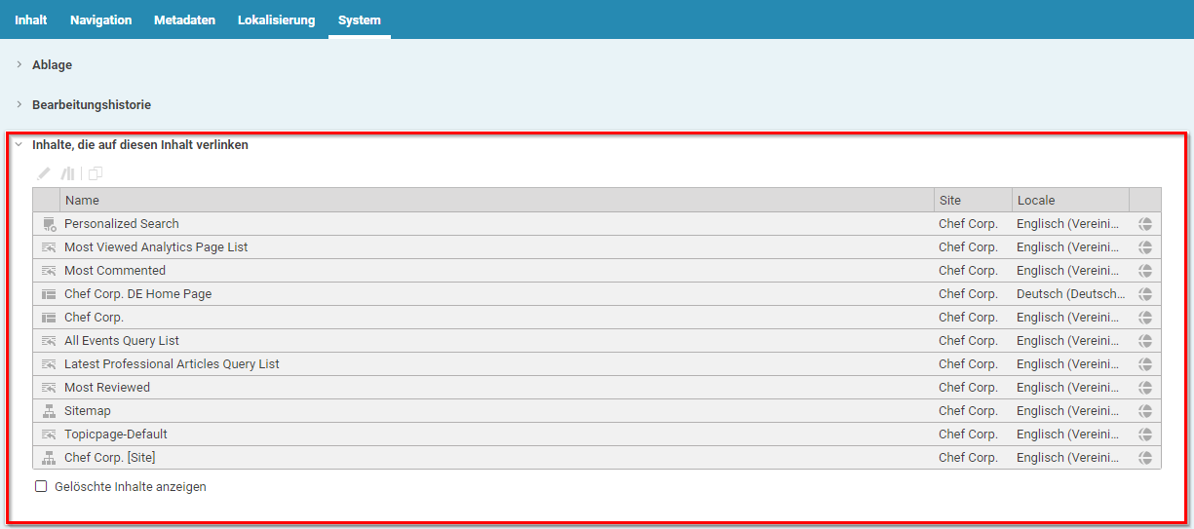Click the library icon beside the pencil
This screenshot has width=1194, height=529.
coord(68,173)
